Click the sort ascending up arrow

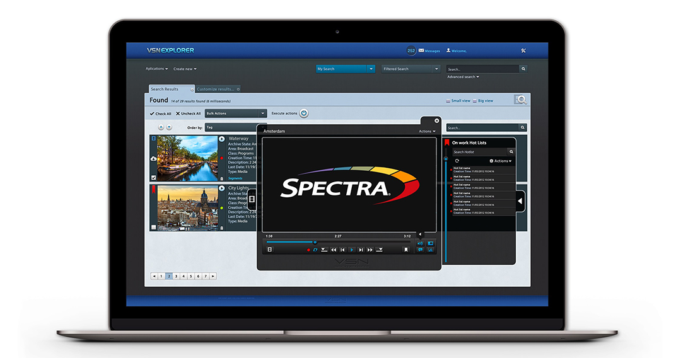161,127
